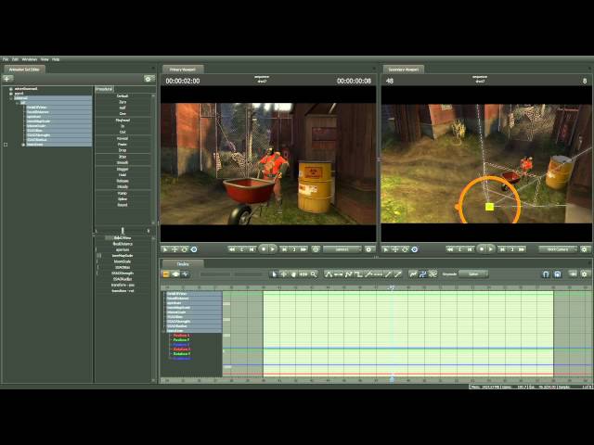Screen dimensions: 594x445
Task: Choose the rotate manipulator in primary viewport
Action: (184, 249)
